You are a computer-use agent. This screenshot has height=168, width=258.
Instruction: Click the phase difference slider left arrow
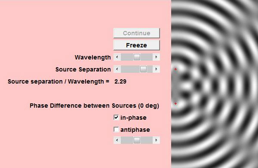point(117,140)
